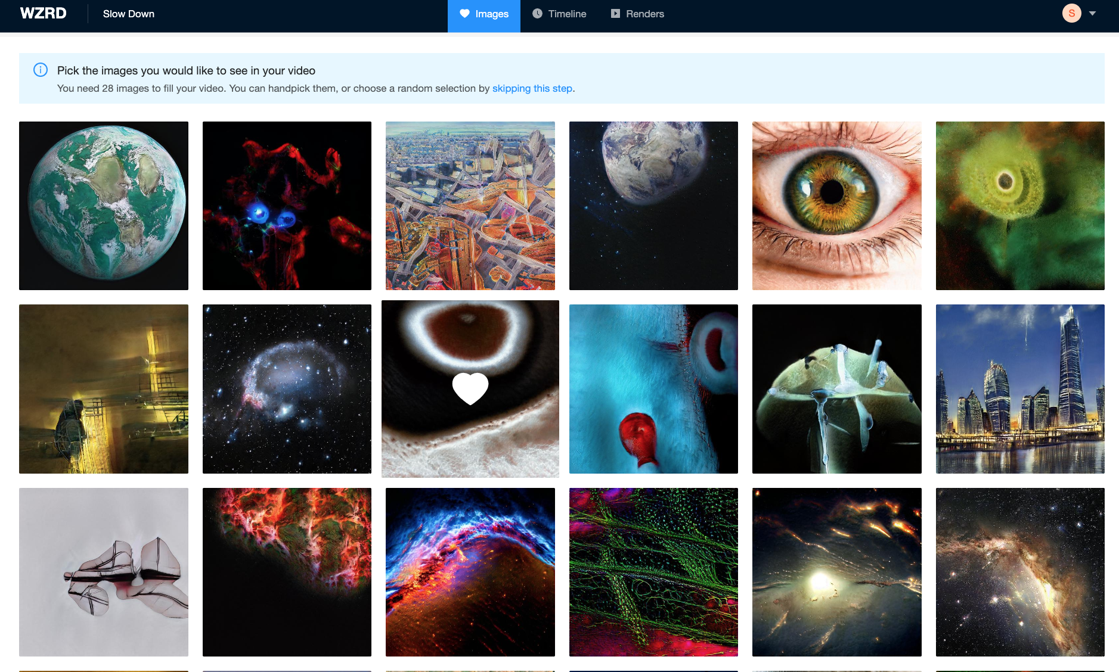Image resolution: width=1119 pixels, height=672 pixels.
Task: Select the Earth globe image
Action: pos(104,206)
